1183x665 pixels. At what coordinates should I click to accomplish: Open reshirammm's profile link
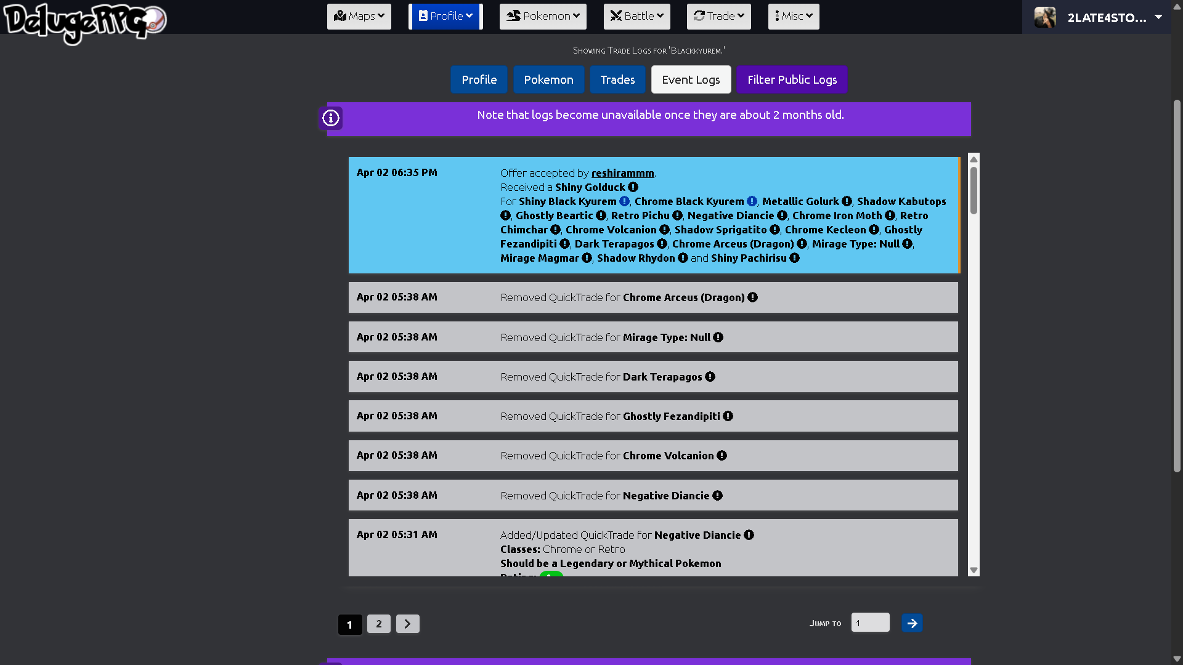click(623, 173)
